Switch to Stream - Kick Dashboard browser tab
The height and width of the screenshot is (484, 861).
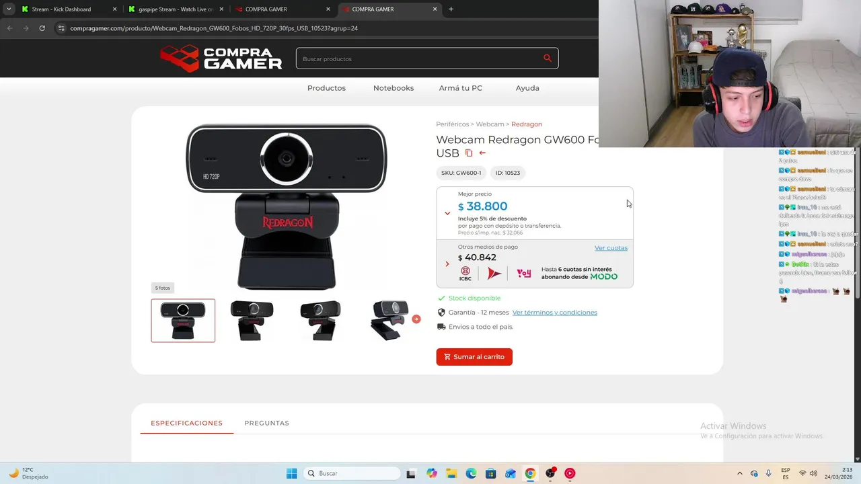pyautogui.click(x=68, y=9)
